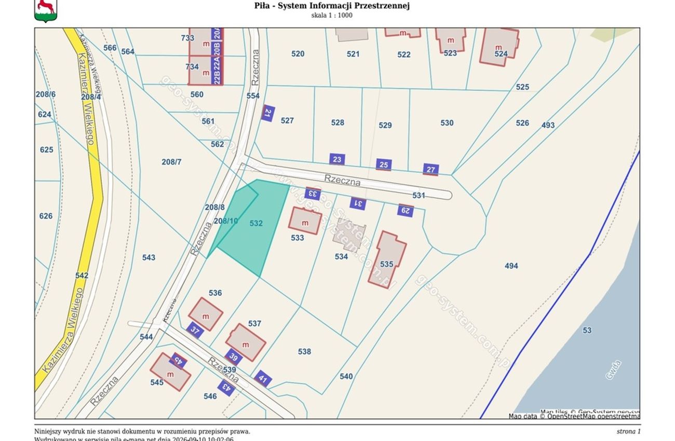Select address marker 39 below parcel 537
The image size is (675, 441).
point(234,357)
